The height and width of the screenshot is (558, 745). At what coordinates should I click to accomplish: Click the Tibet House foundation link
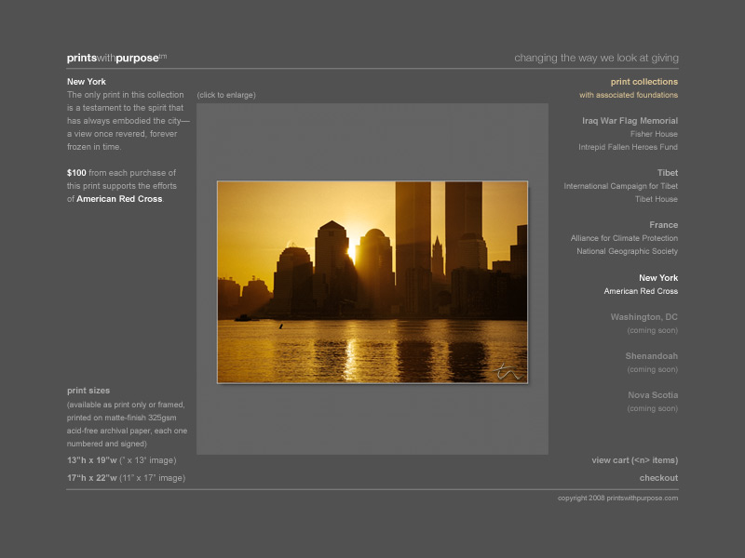[x=656, y=199]
